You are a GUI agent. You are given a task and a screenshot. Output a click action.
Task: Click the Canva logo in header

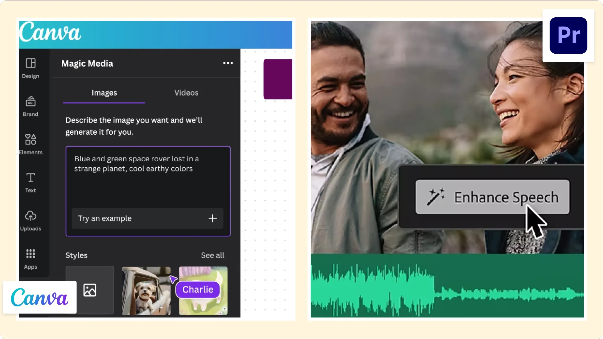[x=50, y=33]
